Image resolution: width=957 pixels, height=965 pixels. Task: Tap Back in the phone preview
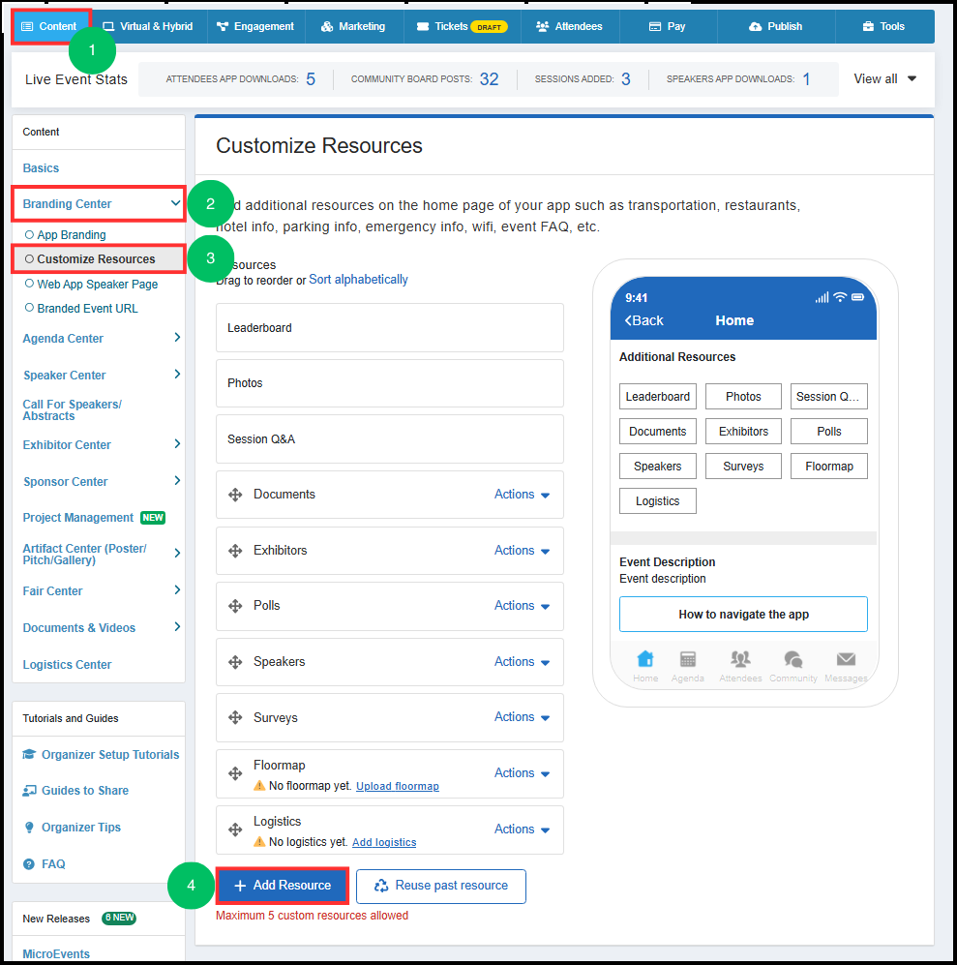[643, 320]
